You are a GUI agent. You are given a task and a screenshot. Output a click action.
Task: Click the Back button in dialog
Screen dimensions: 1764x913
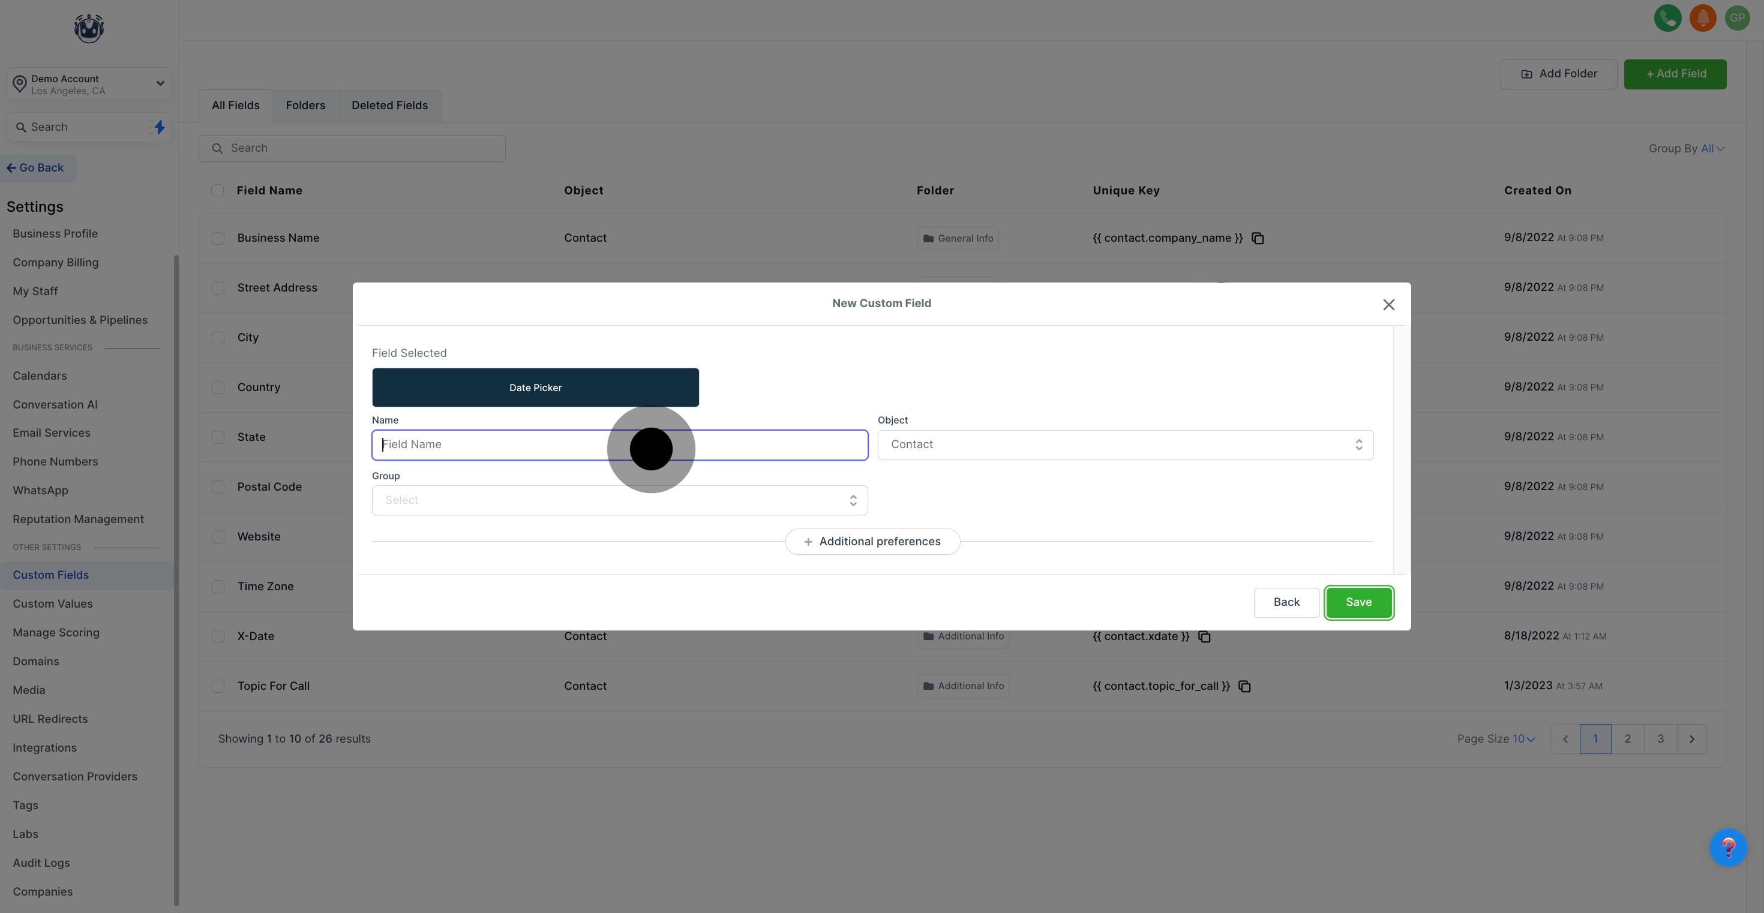[x=1286, y=602]
